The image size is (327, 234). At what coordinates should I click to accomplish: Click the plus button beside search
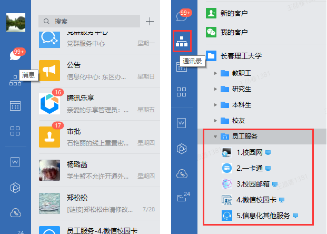[150, 21]
